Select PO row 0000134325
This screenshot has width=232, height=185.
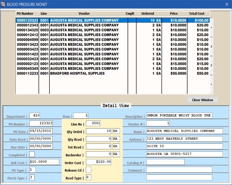tap(113, 30)
